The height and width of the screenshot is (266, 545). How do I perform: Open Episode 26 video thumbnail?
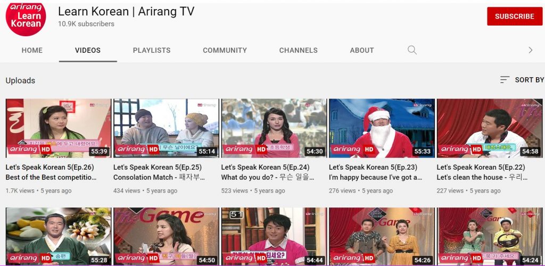(x=59, y=128)
